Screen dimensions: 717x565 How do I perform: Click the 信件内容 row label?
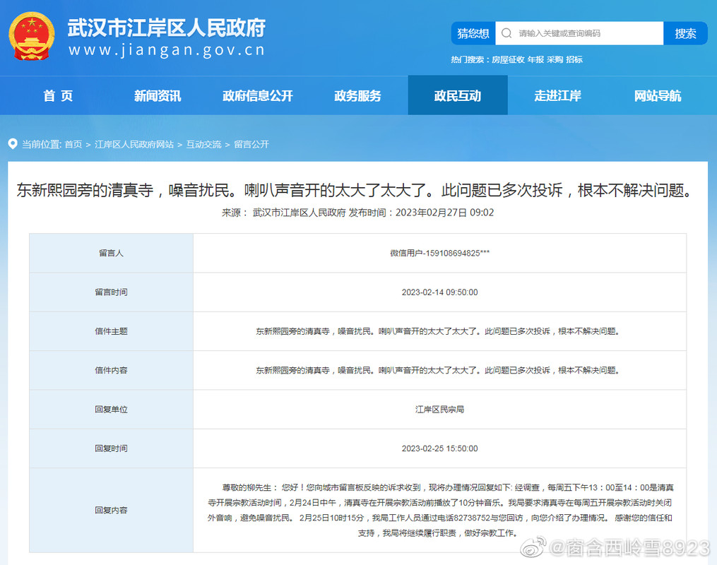click(111, 370)
